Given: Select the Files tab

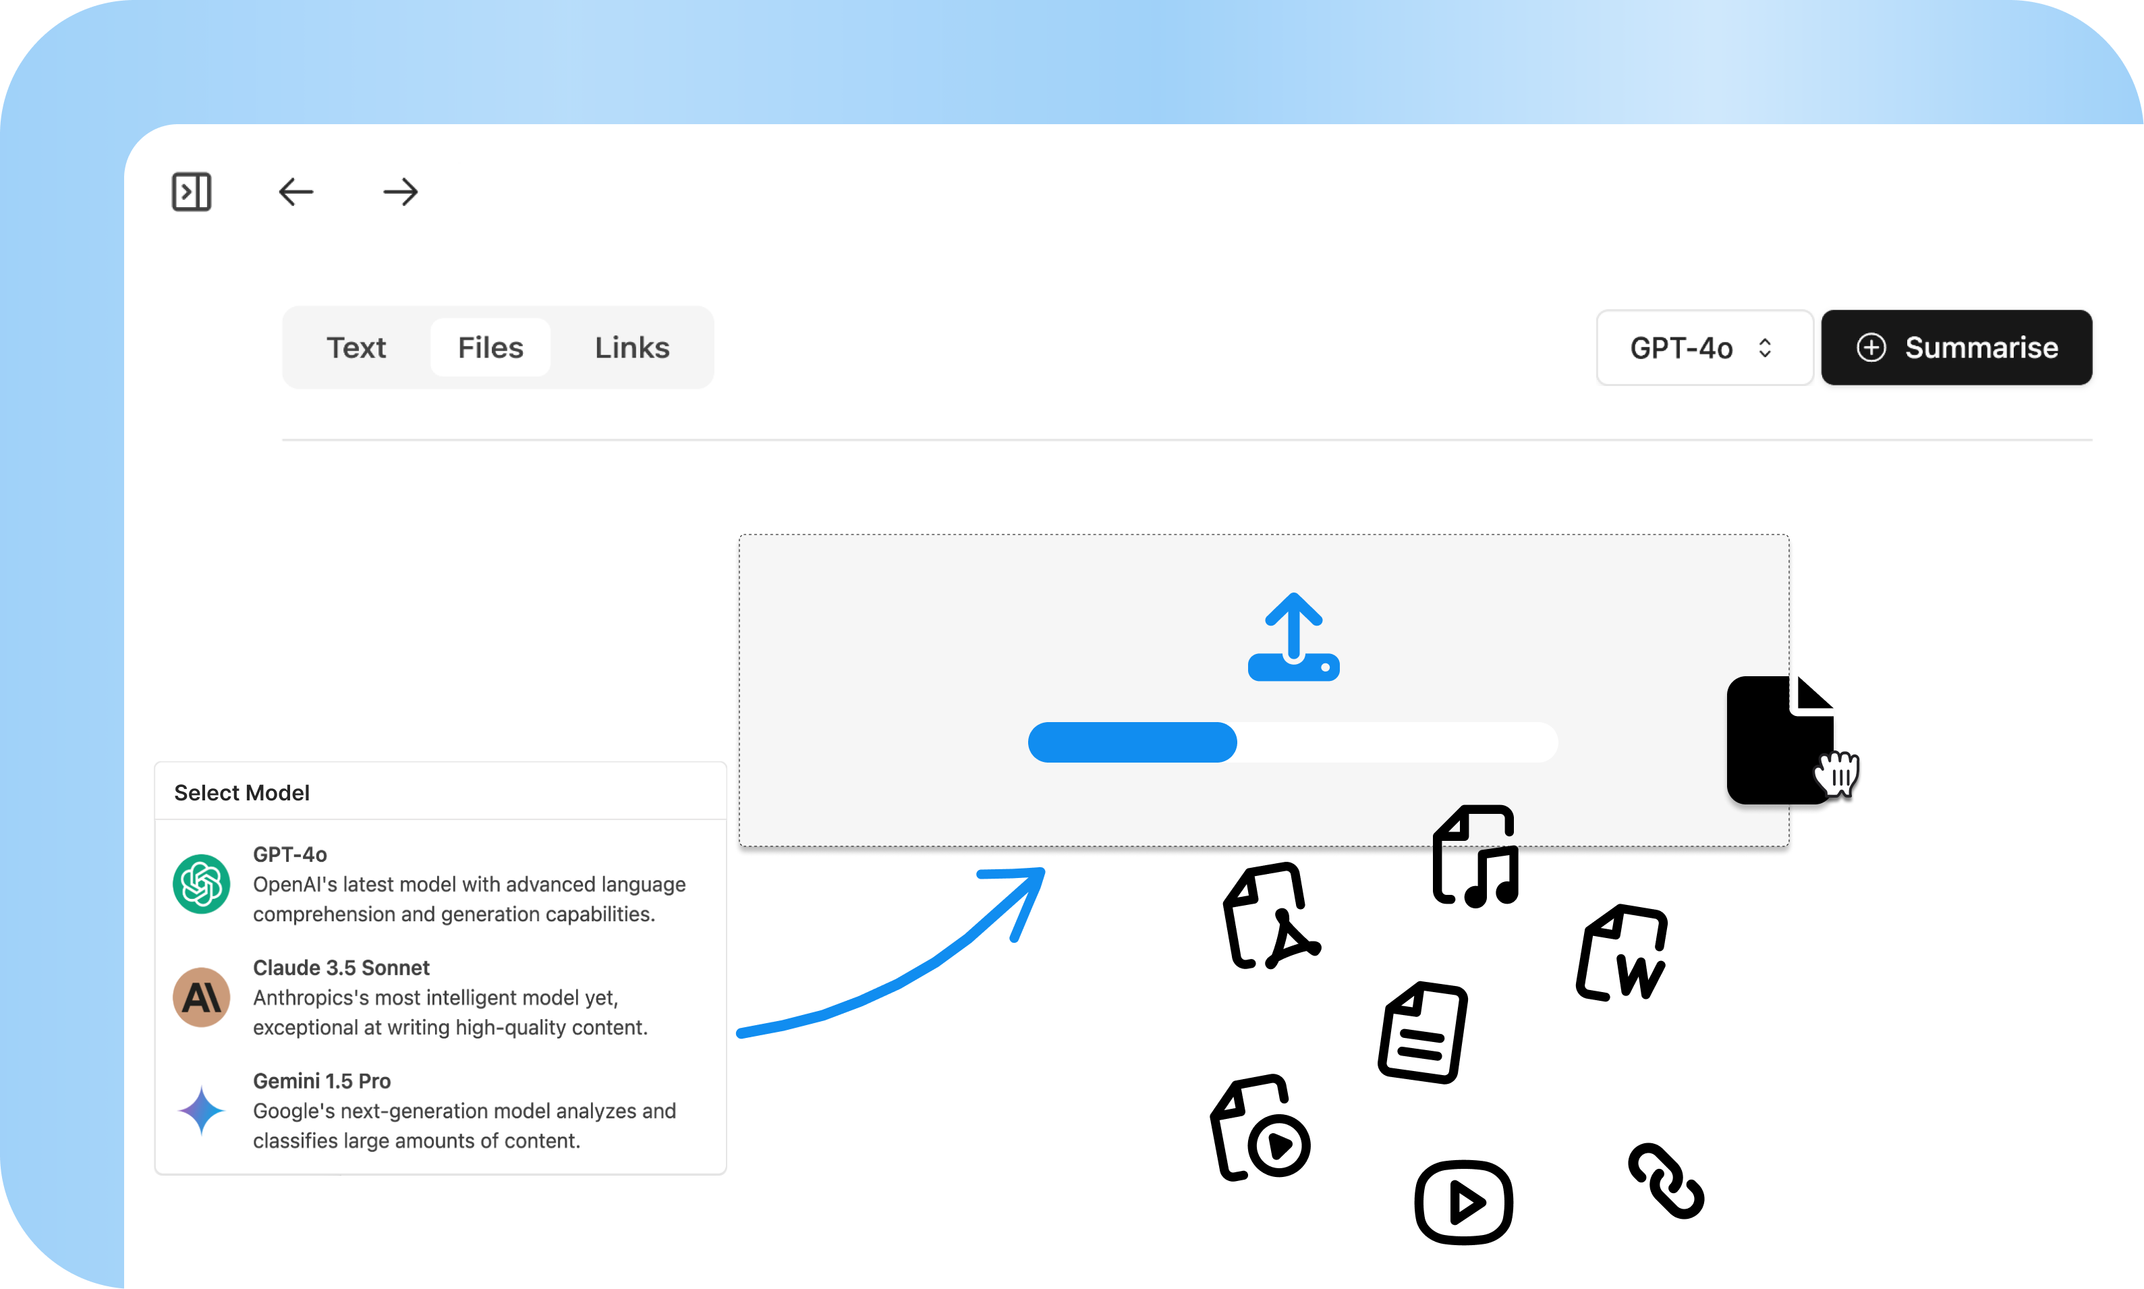Looking at the screenshot, I should click(x=490, y=346).
